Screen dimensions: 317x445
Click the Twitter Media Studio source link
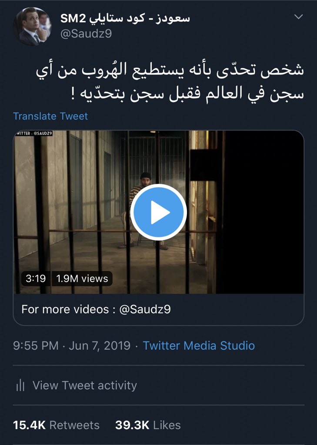[x=199, y=345]
